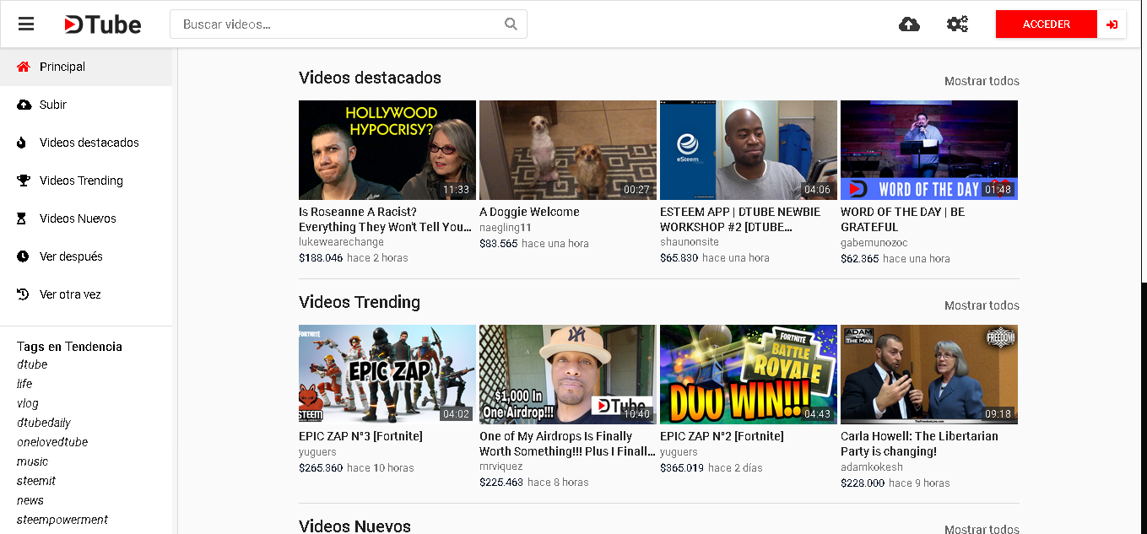Open channel naegling11

click(506, 228)
